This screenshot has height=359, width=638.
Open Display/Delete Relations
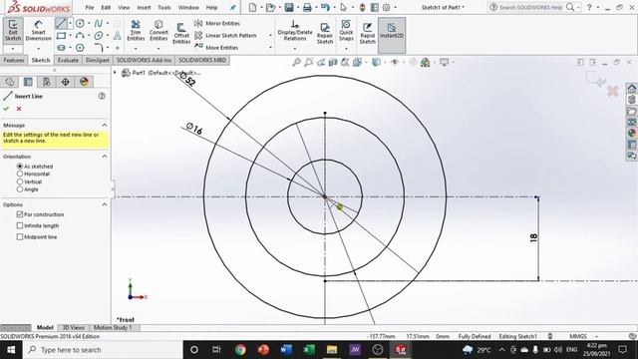295,31
